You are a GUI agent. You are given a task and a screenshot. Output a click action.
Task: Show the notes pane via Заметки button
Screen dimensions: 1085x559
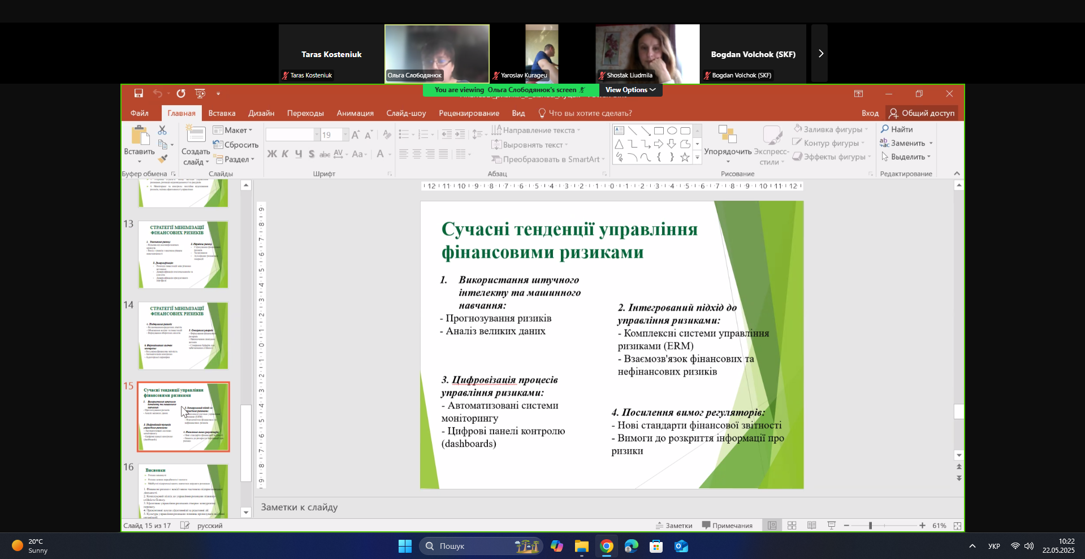click(x=675, y=525)
